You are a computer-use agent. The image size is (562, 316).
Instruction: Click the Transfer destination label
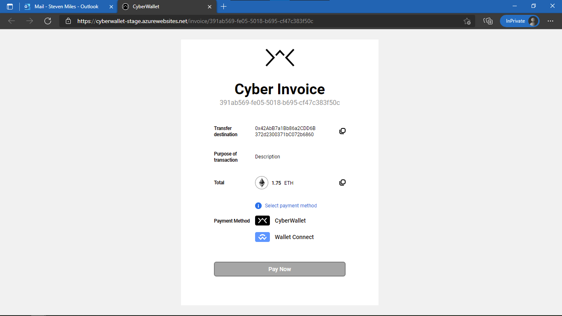pos(226,131)
